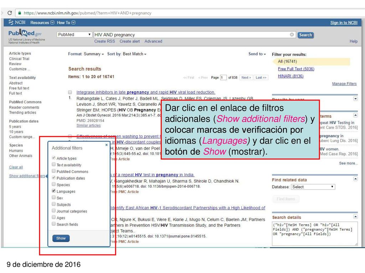Click Show additional filters link

click(27, 176)
